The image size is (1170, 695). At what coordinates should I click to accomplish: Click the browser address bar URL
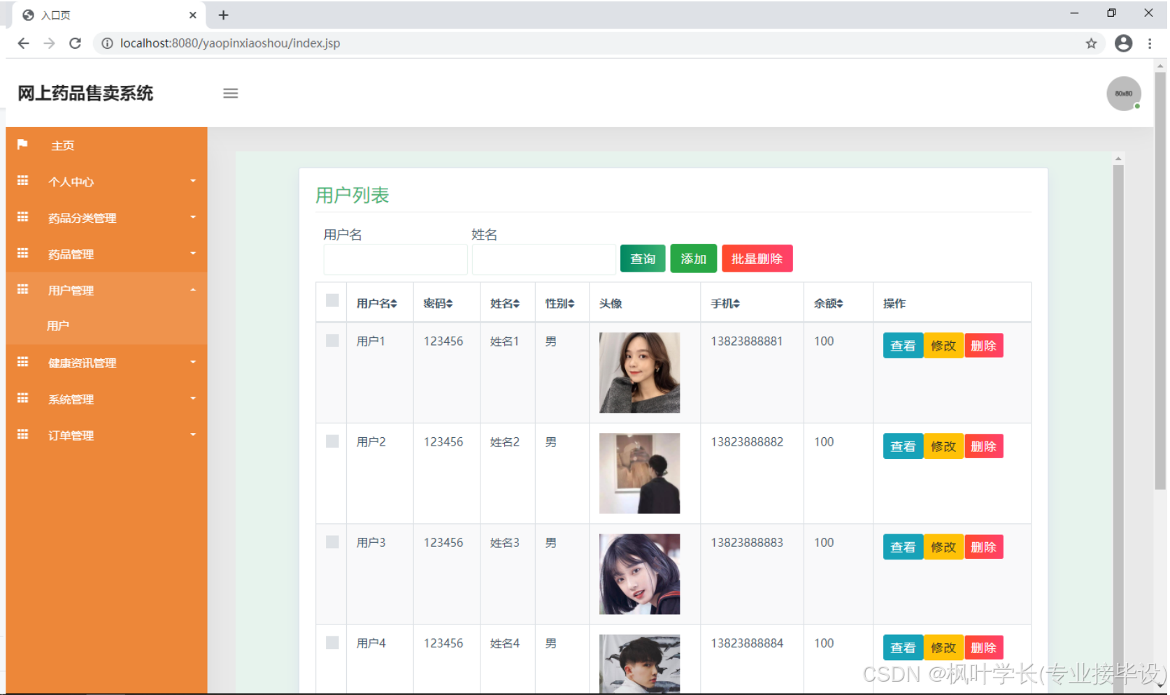(x=230, y=43)
